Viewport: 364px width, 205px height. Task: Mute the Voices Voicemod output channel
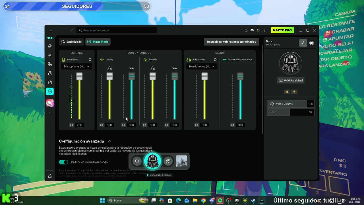point(123,125)
